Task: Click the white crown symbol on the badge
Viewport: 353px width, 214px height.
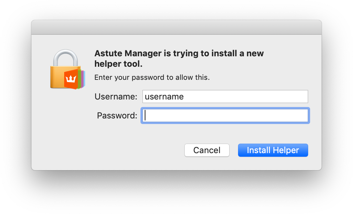Action: 71,79
